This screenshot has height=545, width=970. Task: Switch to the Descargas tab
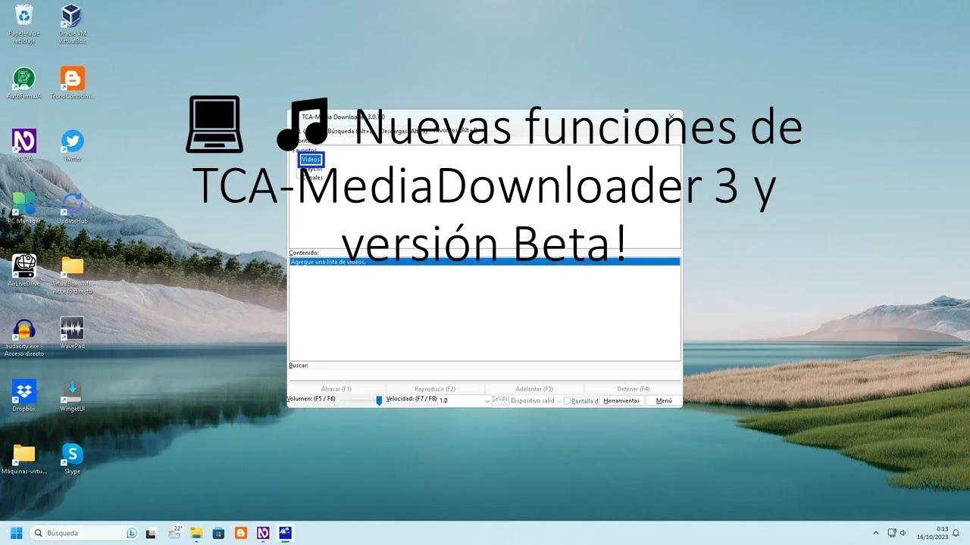(403, 130)
